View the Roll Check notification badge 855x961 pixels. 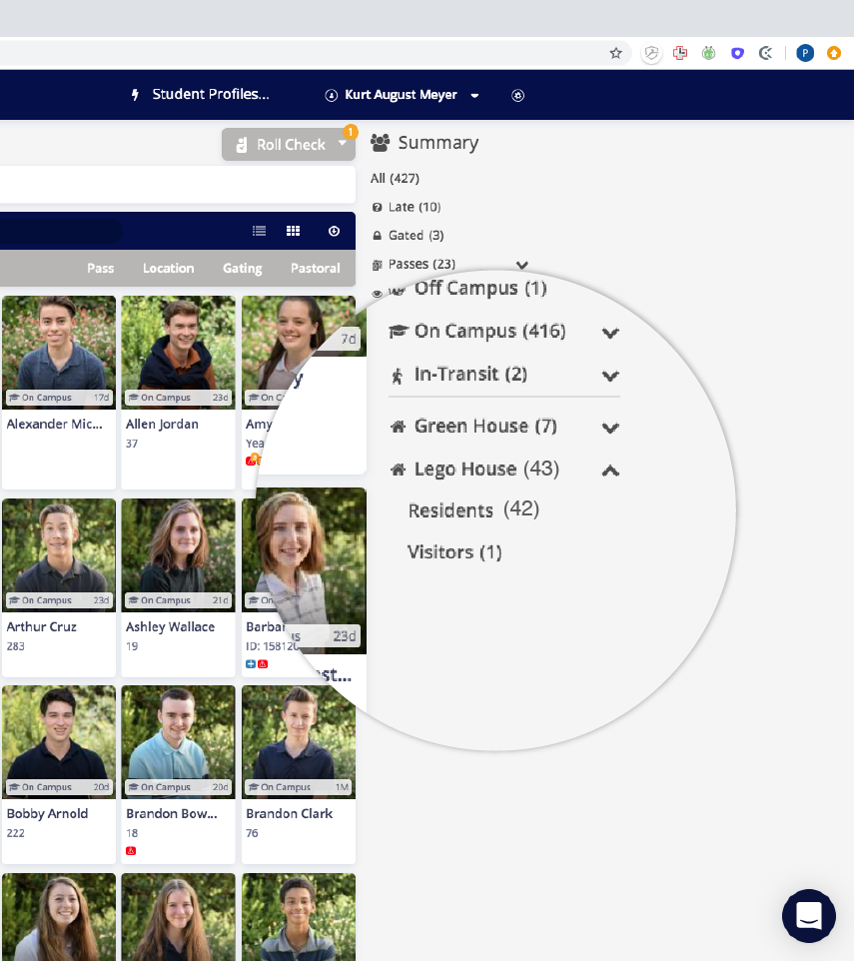(x=350, y=132)
